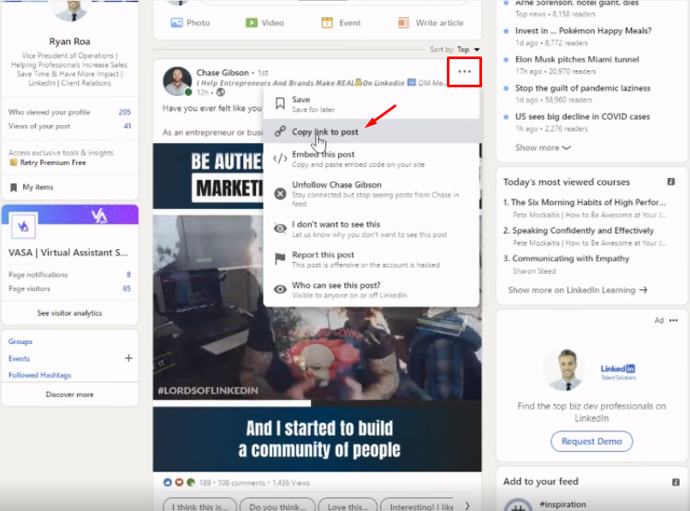Open the Ad three-dot options menu

(673, 320)
